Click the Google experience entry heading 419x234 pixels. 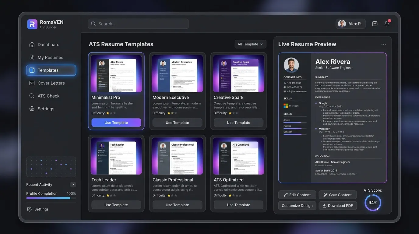click(x=323, y=103)
